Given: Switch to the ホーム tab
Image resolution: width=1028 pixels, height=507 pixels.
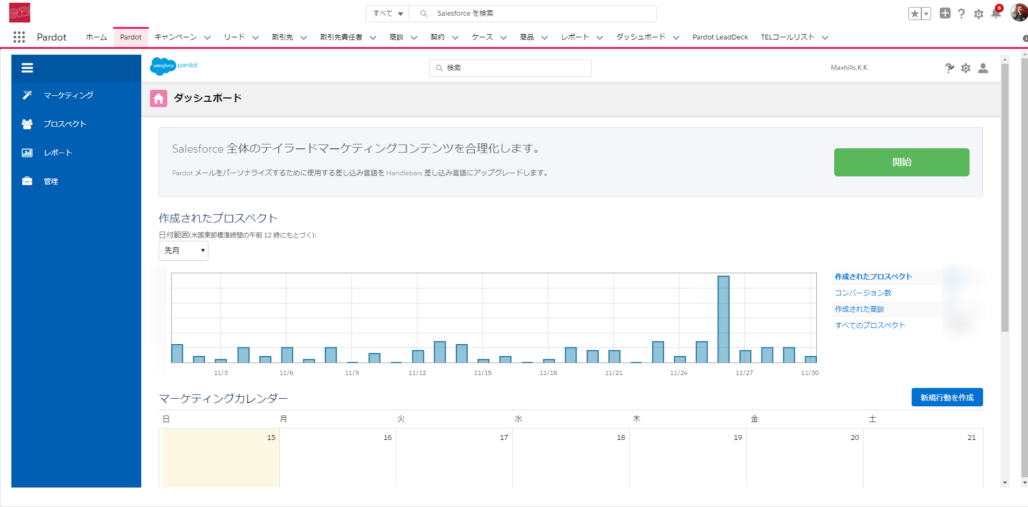Looking at the screenshot, I should [96, 37].
